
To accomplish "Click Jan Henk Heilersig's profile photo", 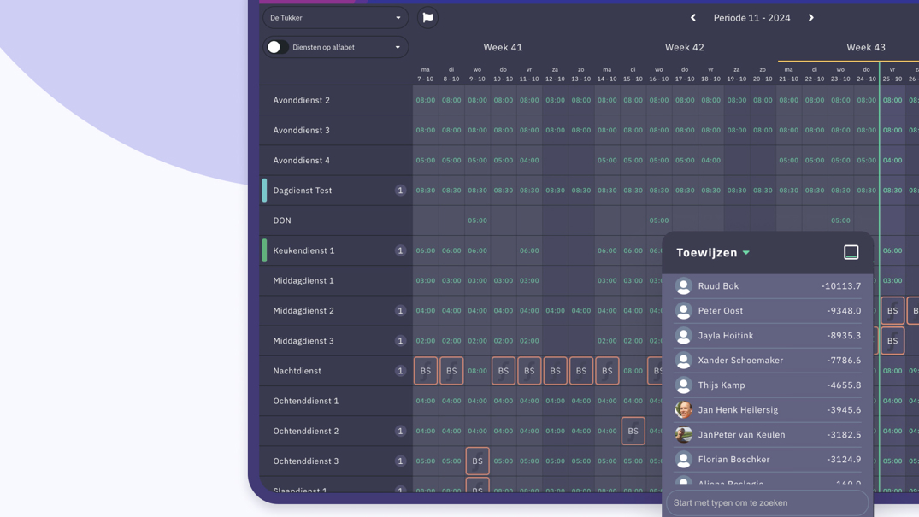I will (x=683, y=410).
